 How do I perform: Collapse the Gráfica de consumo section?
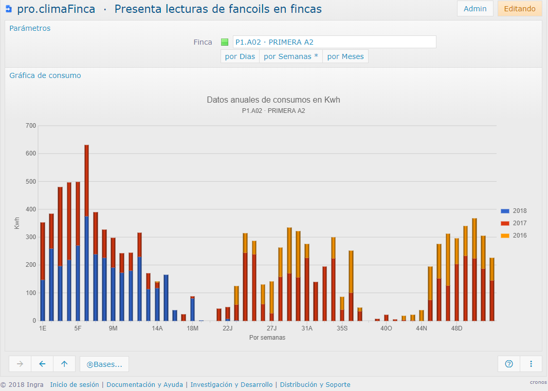pos(45,75)
